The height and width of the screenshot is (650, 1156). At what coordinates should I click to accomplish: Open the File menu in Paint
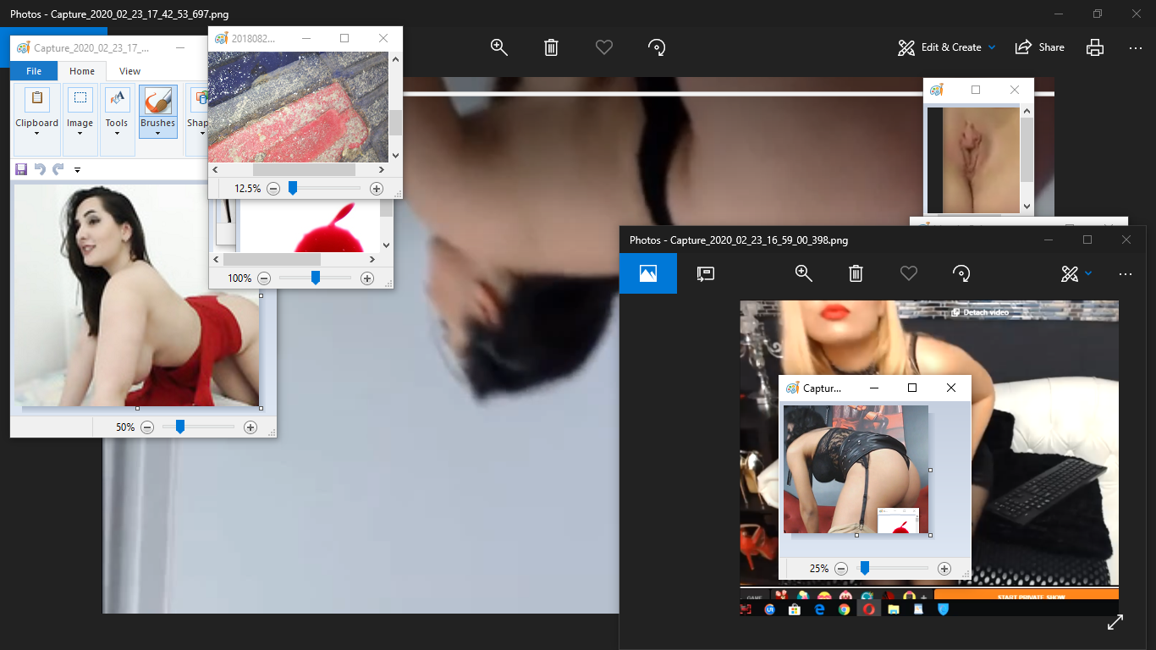coord(34,71)
